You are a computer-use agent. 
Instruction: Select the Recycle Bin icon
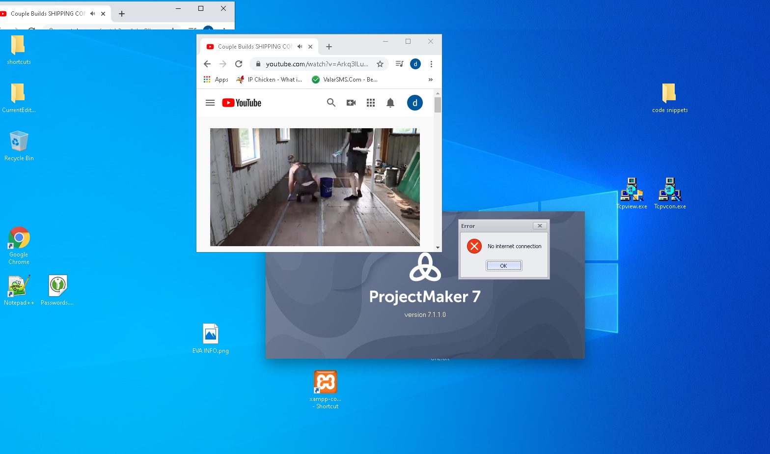pos(19,146)
